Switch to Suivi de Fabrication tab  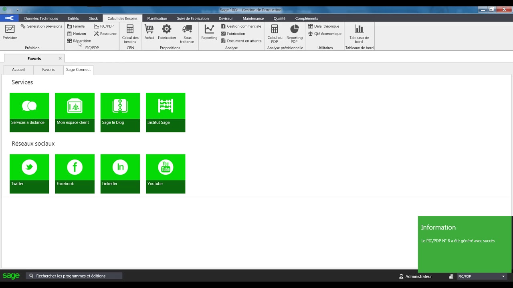coord(193,18)
